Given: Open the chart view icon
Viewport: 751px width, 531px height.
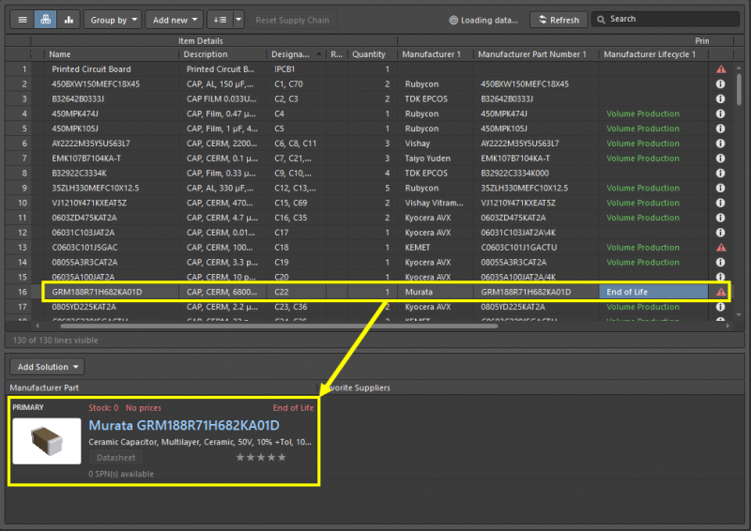Looking at the screenshot, I should point(69,19).
